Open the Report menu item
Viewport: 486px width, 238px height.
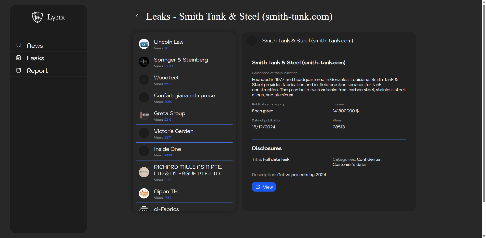pyautogui.click(x=37, y=71)
